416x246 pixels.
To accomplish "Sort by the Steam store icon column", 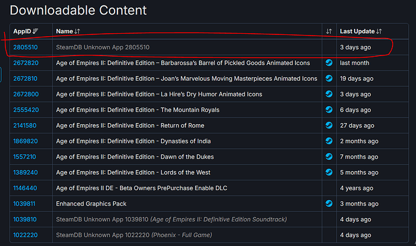I will pos(329,31).
